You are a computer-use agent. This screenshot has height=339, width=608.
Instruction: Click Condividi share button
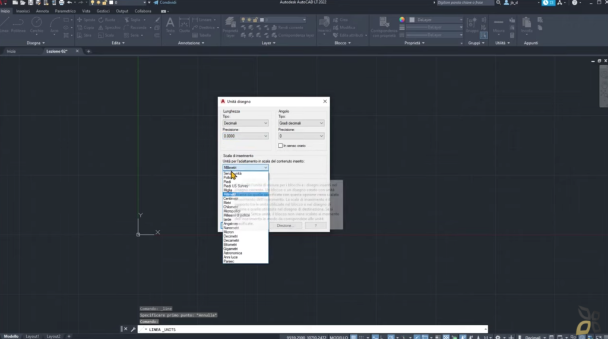165,3
